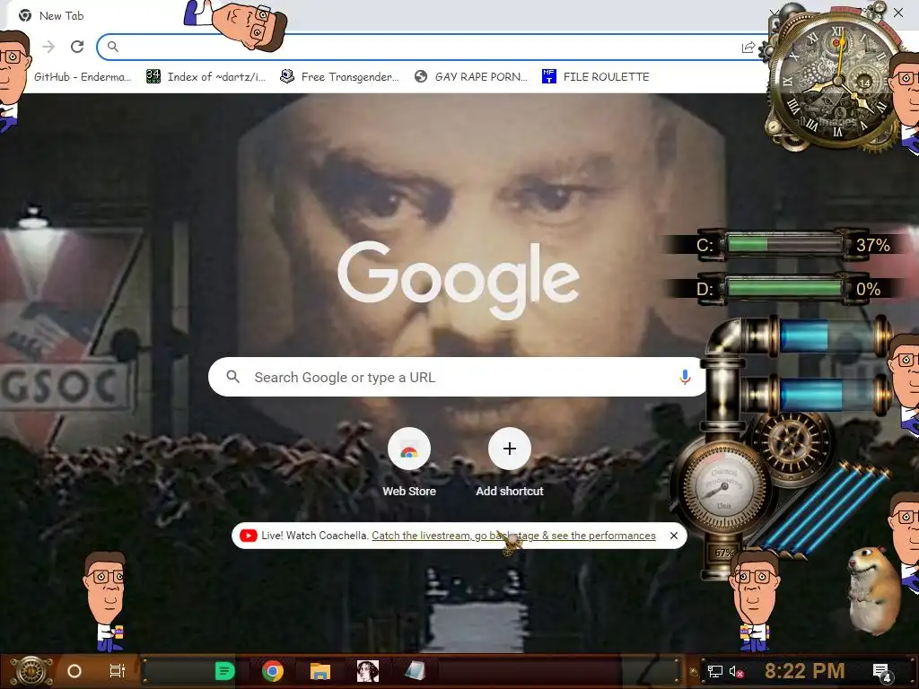Open File Explorer from taskbar
This screenshot has width=919, height=689.
(320, 671)
